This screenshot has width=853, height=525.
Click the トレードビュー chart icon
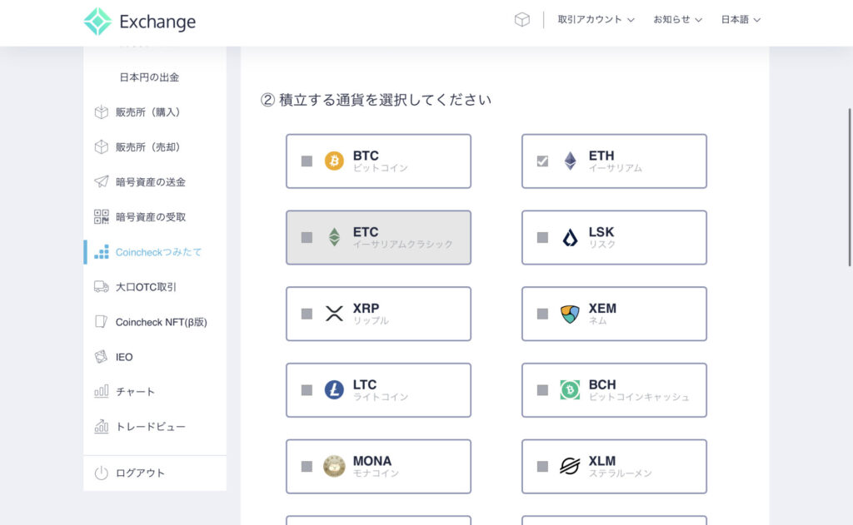[x=101, y=427]
